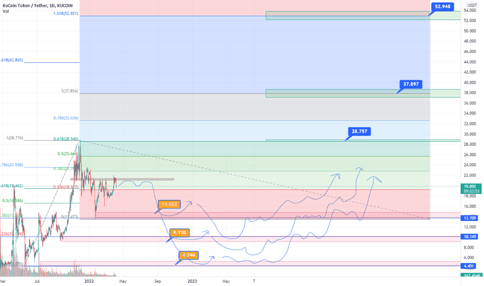This screenshot has height=286, width=484.
Task: Click the 12.000 price axis label
Action: coord(469,227)
